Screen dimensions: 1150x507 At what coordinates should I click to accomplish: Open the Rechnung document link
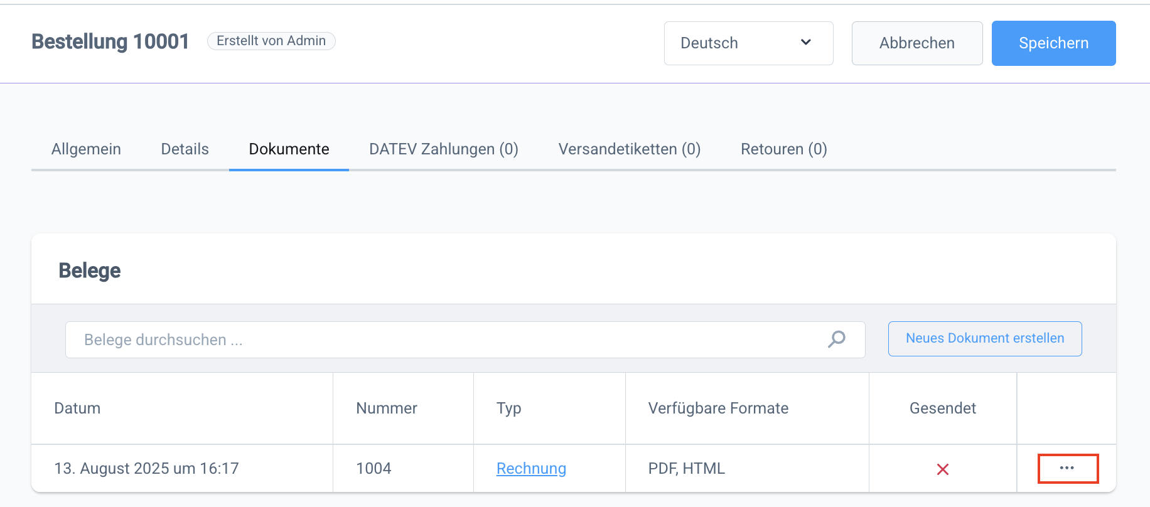(x=531, y=469)
